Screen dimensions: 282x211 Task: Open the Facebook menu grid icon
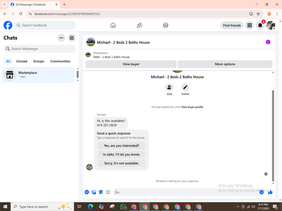tap(249, 25)
